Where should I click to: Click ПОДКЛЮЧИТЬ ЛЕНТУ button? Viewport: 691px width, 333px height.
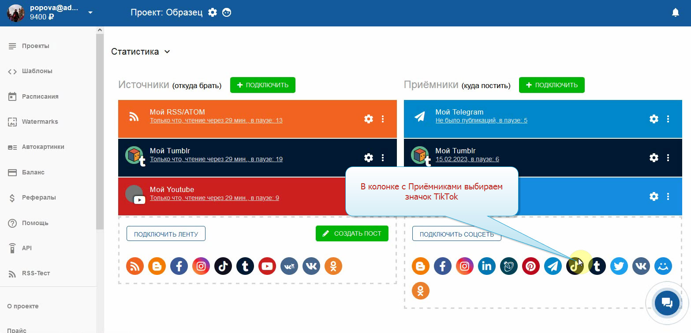(166, 233)
